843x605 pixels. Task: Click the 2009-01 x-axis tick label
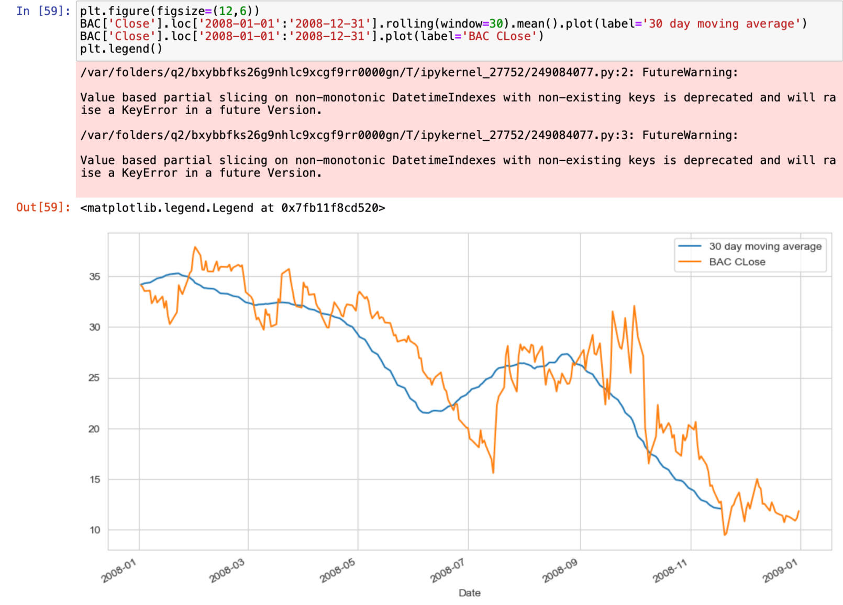(780, 570)
